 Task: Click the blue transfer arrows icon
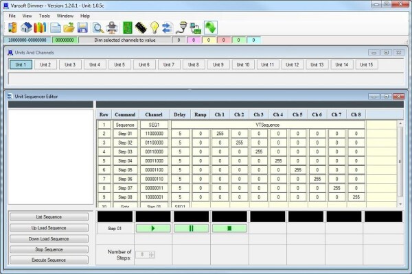click(167, 27)
